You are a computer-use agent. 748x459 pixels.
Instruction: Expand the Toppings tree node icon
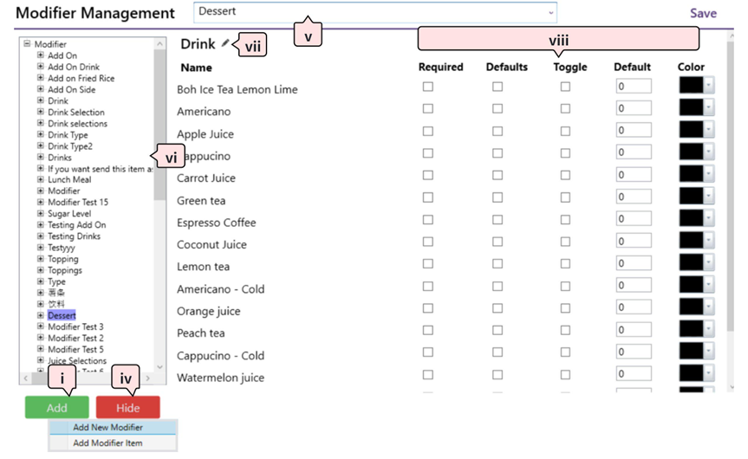[40, 270]
